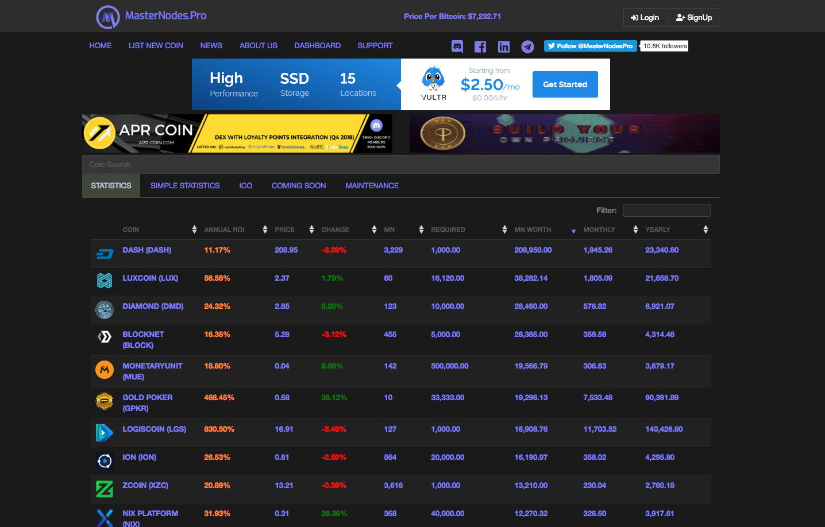Click Zcoin masternode count 3,616
This screenshot has height=527, width=825.
click(393, 485)
